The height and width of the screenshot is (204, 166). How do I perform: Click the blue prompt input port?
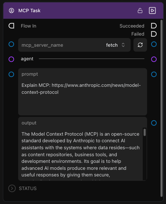(x=11, y=74)
